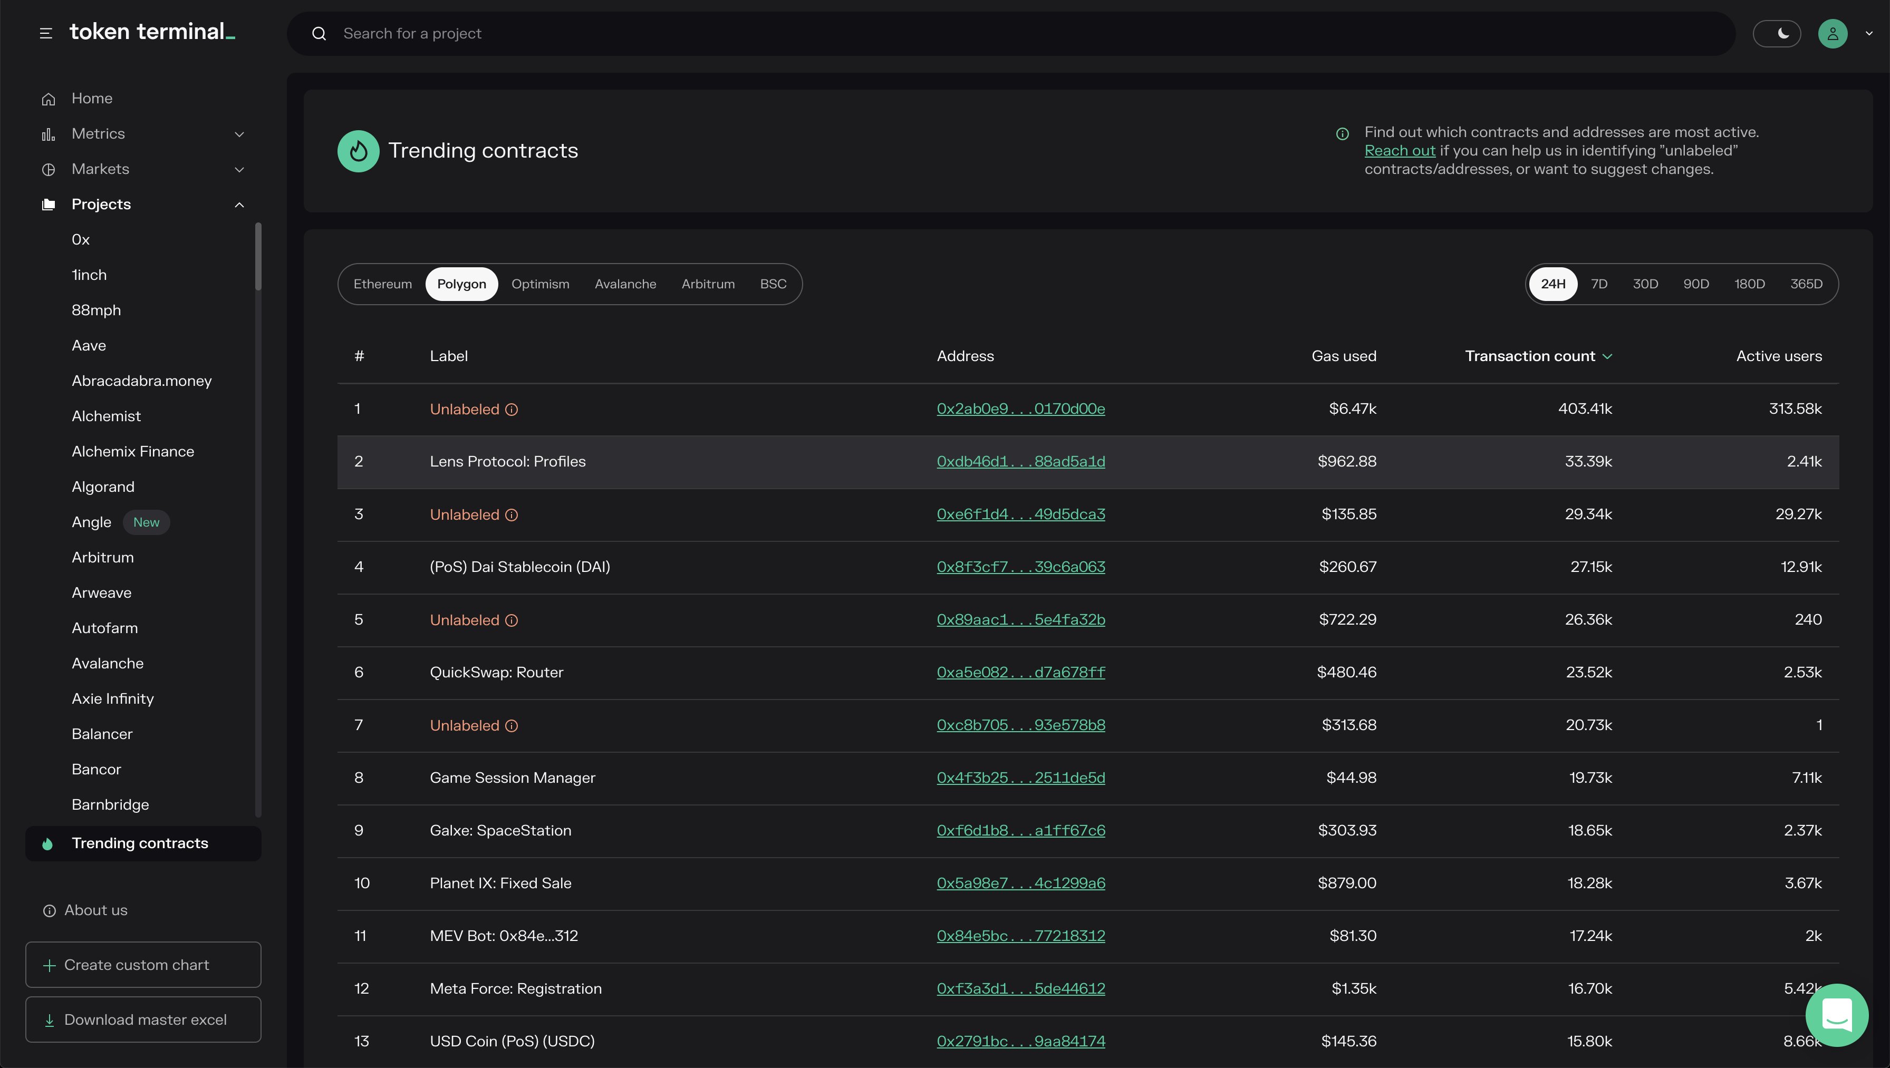Select the 7D time range

[x=1599, y=284]
